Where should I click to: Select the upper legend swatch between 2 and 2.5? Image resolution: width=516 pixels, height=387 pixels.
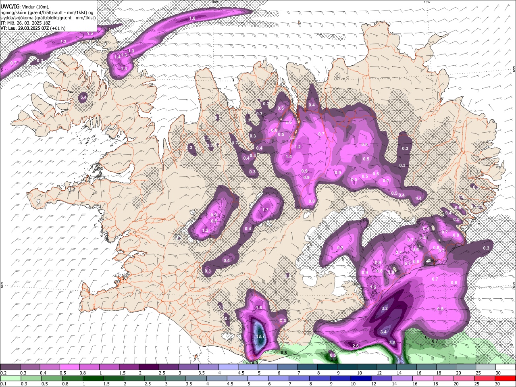(149, 367)
